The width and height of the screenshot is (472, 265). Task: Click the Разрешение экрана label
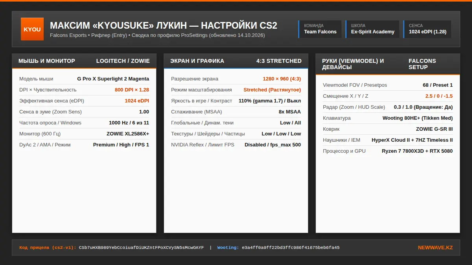click(195, 79)
